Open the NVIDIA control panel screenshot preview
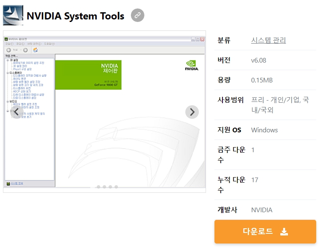Viewport: 320px width, 249px height. (x=105, y=112)
